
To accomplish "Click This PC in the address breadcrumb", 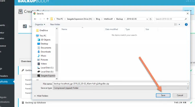I will [60, 19].
